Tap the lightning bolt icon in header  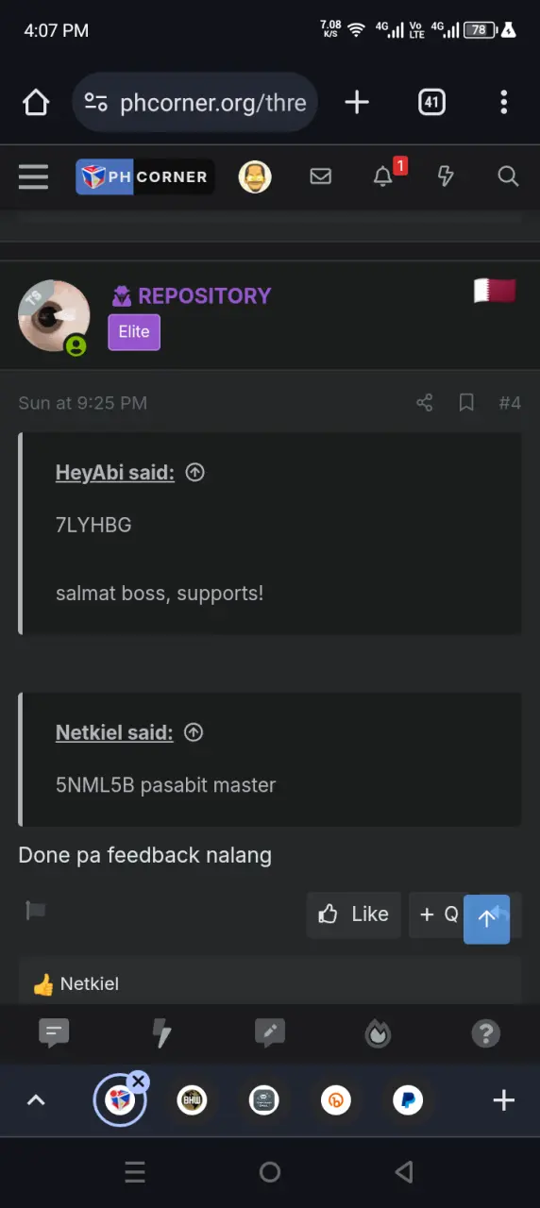pos(446,176)
